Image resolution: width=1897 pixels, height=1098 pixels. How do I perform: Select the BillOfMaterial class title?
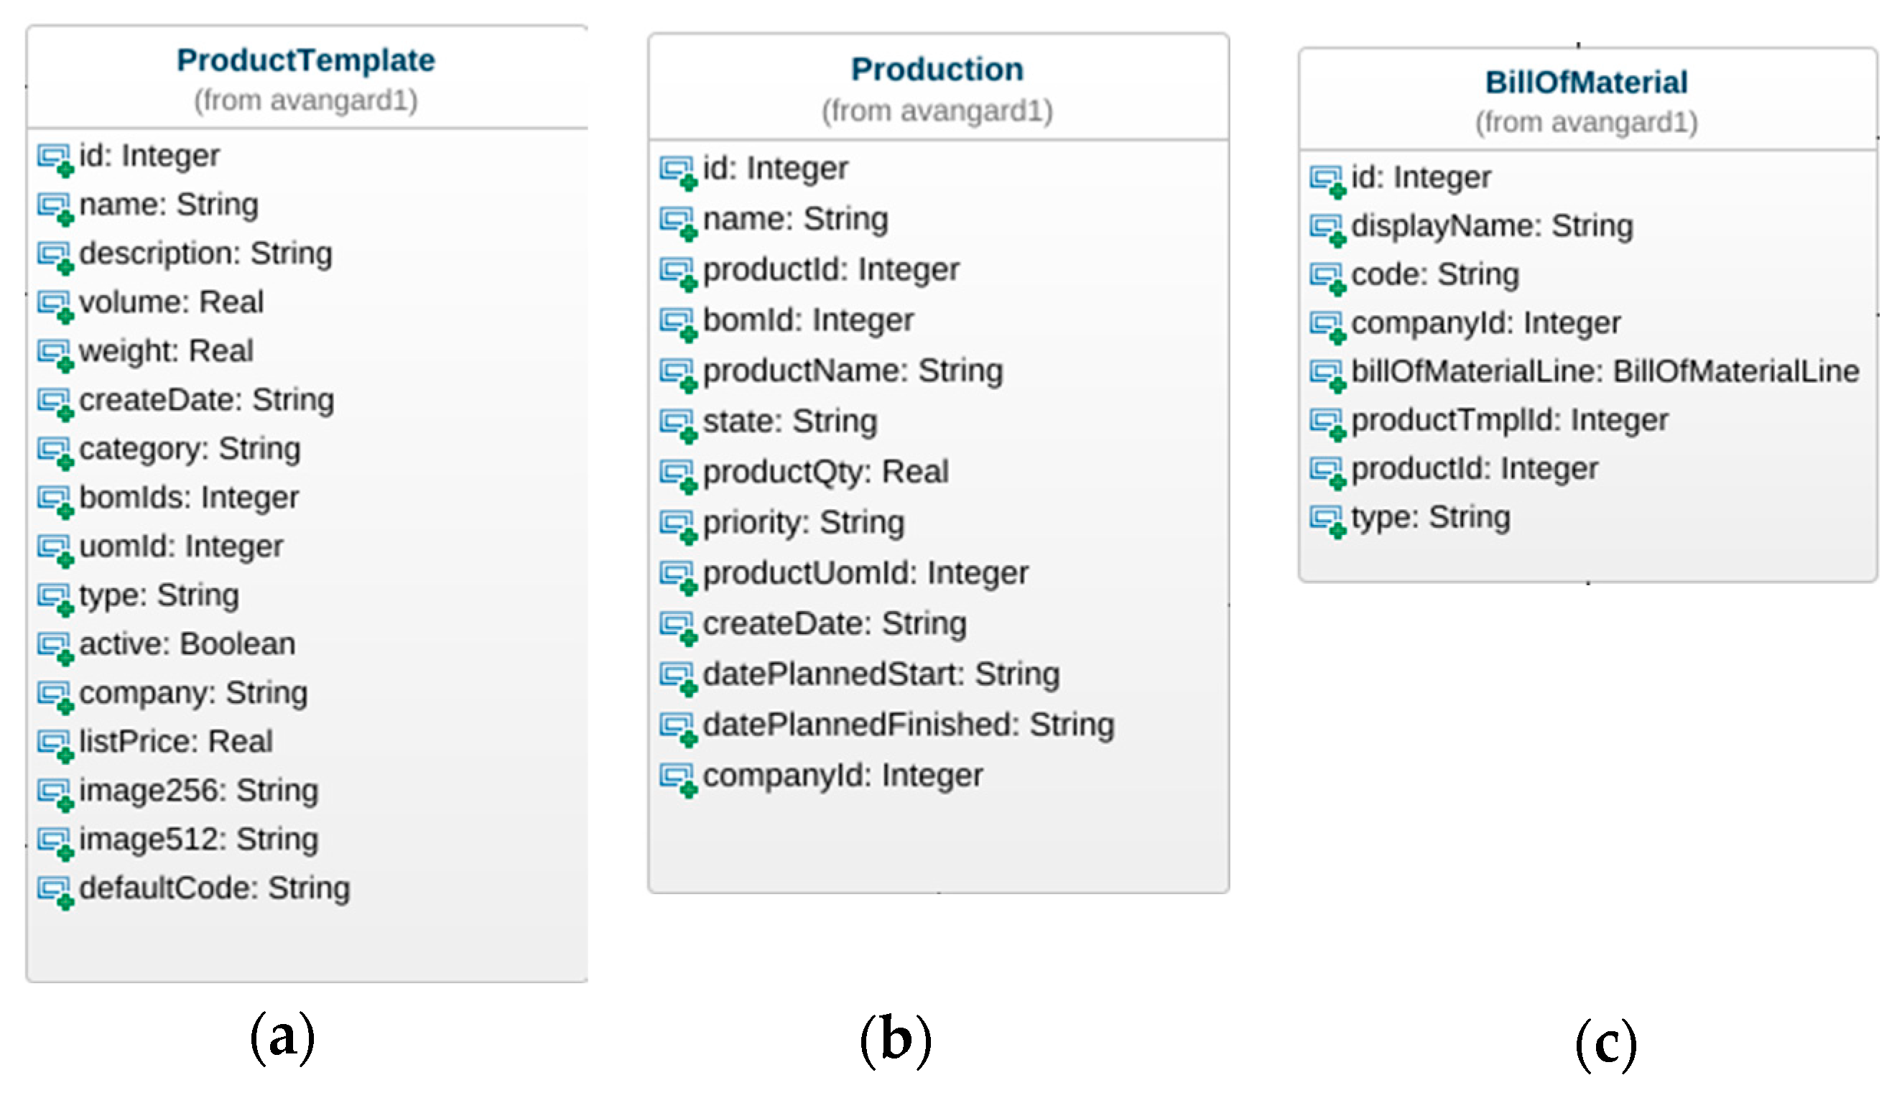click(1586, 82)
